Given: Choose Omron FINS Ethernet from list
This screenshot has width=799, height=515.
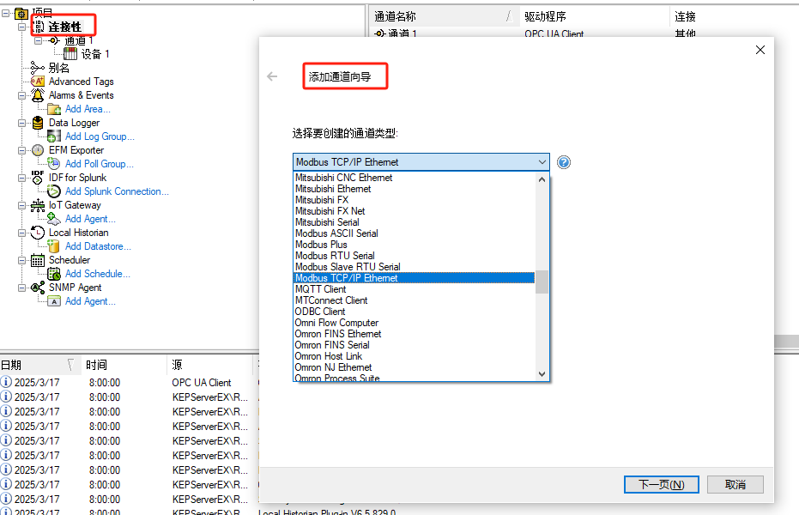Looking at the screenshot, I should pos(415,334).
